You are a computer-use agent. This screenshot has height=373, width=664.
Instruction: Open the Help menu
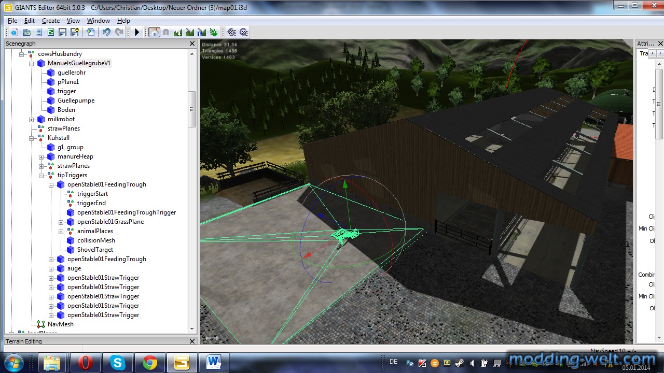(123, 21)
